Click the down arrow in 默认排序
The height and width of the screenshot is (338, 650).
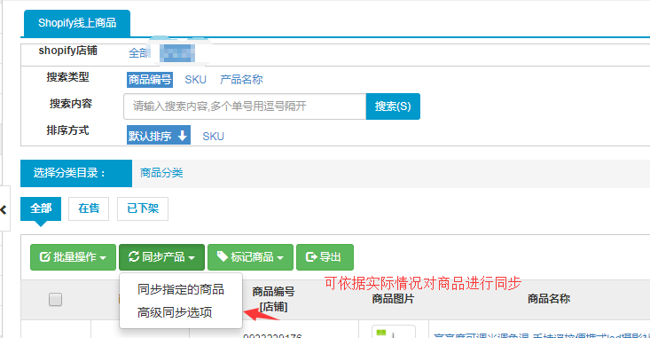click(x=183, y=136)
